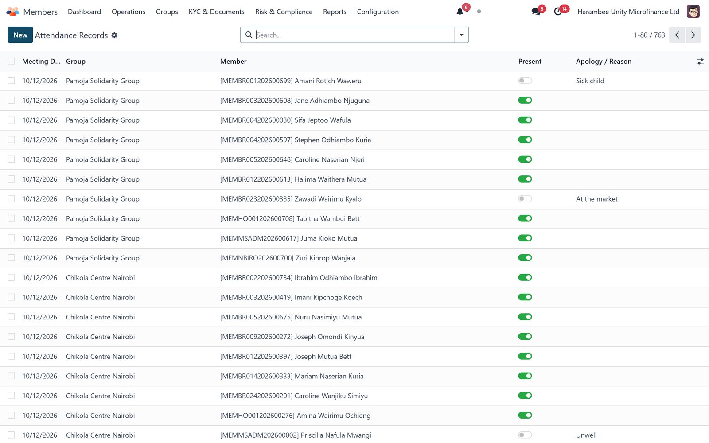
Task: Open Attendance Records gear settings
Action: [x=114, y=35]
